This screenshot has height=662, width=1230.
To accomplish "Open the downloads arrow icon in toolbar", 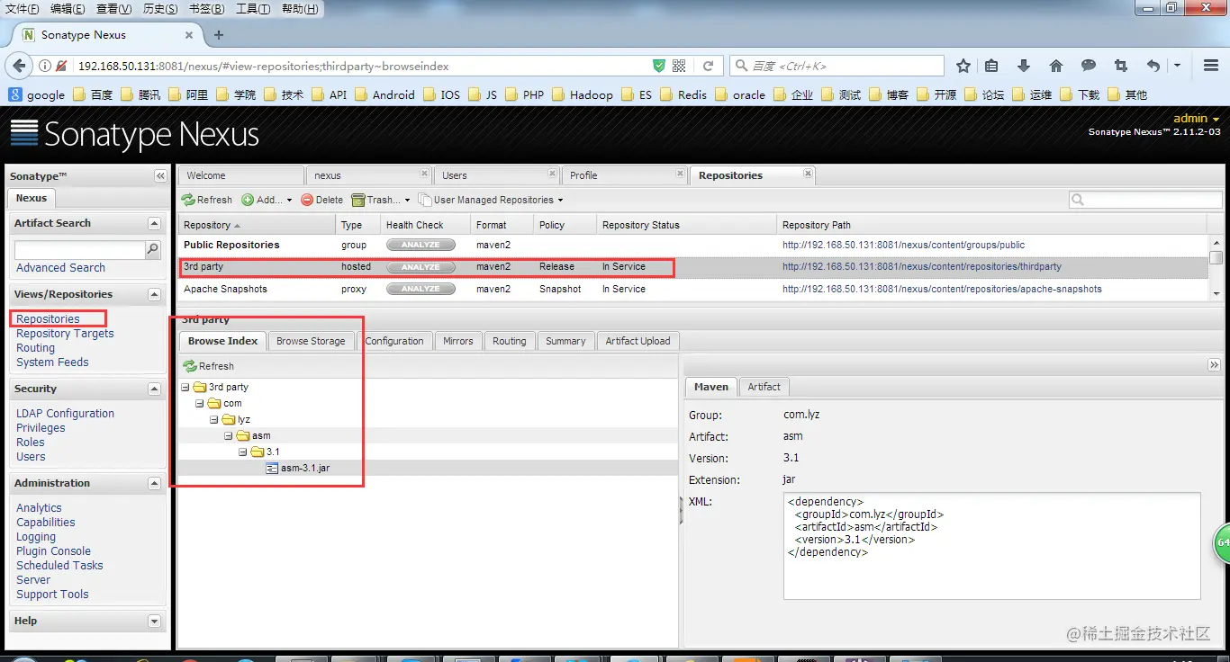I will (x=1024, y=66).
